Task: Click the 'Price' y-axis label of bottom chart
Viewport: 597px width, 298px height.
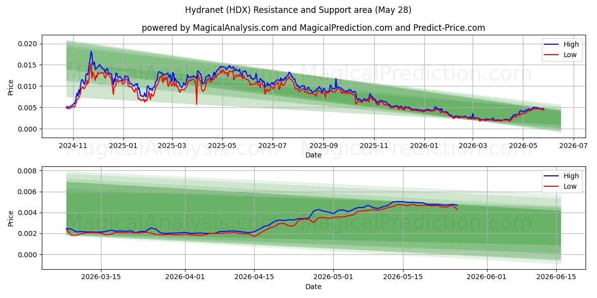Action: (11, 218)
